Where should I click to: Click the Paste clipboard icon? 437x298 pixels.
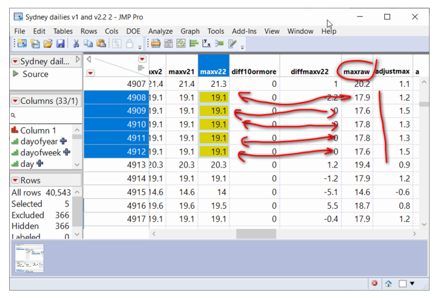101,44
